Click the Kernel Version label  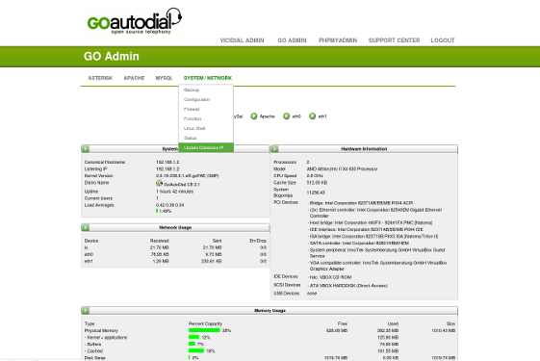point(98,176)
